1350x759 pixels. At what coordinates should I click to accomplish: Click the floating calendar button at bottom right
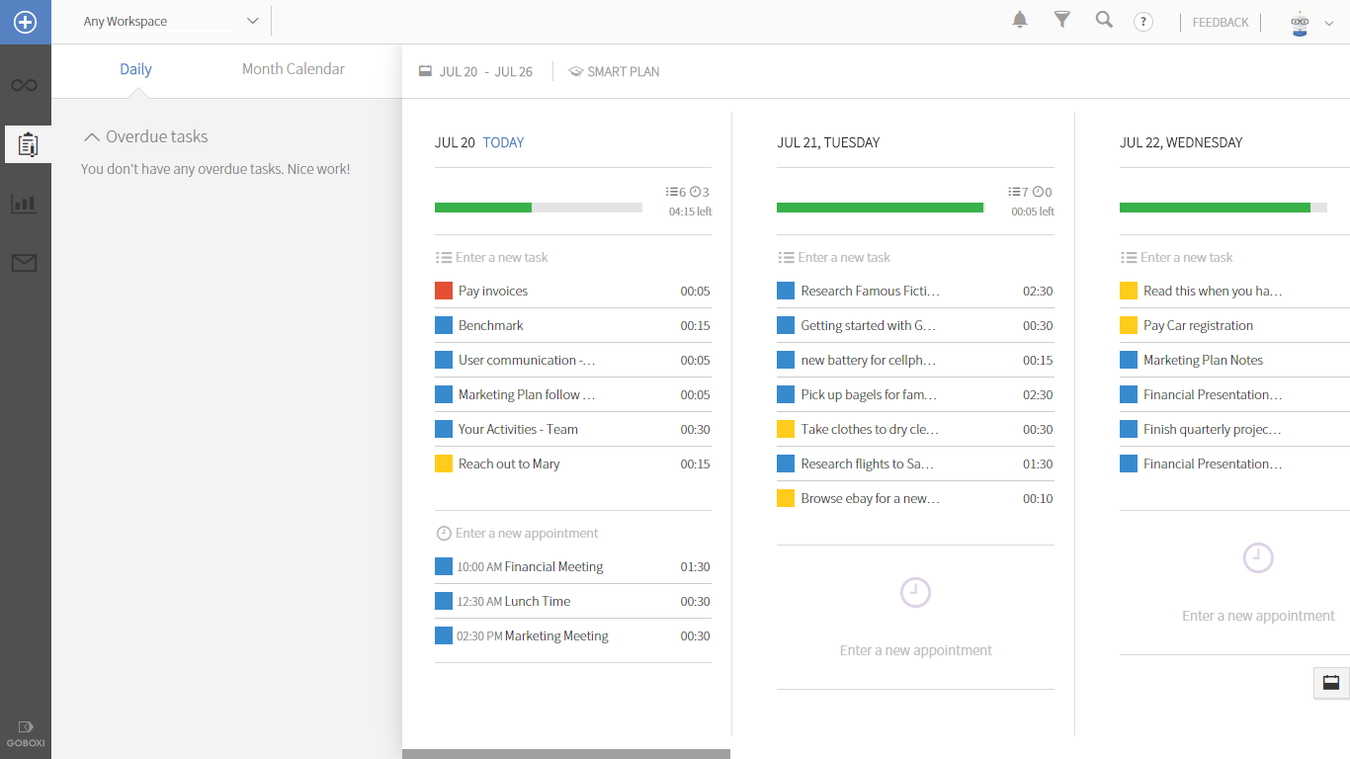(x=1330, y=683)
